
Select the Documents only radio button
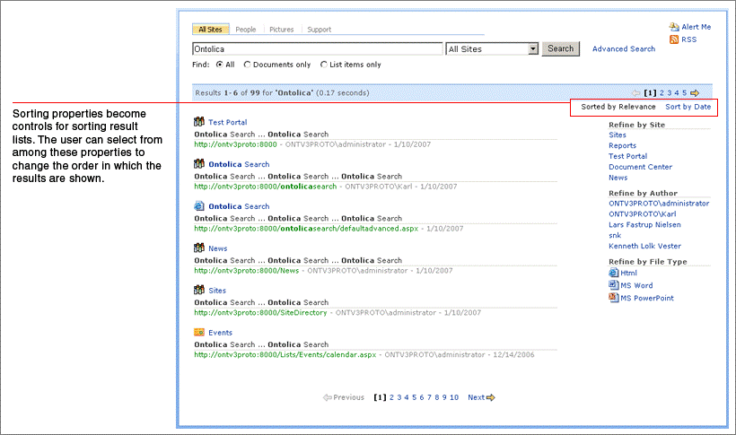coord(247,65)
